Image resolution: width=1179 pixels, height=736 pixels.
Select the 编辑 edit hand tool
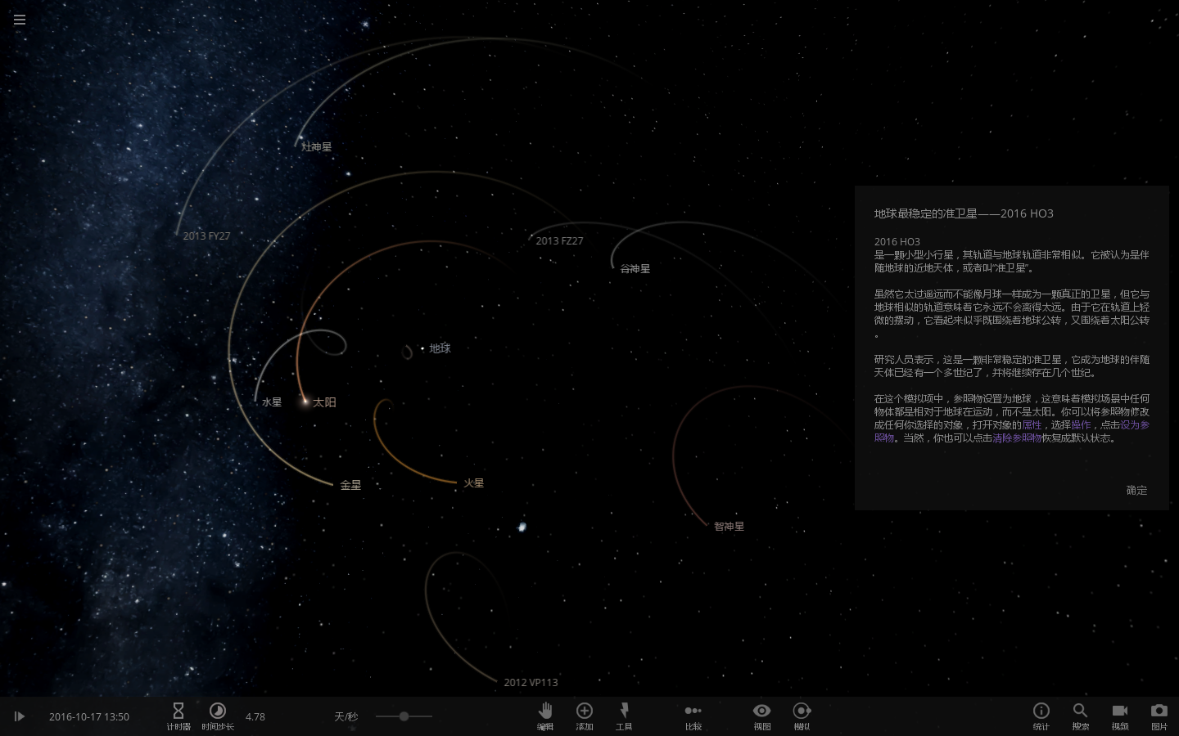pyautogui.click(x=545, y=716)
